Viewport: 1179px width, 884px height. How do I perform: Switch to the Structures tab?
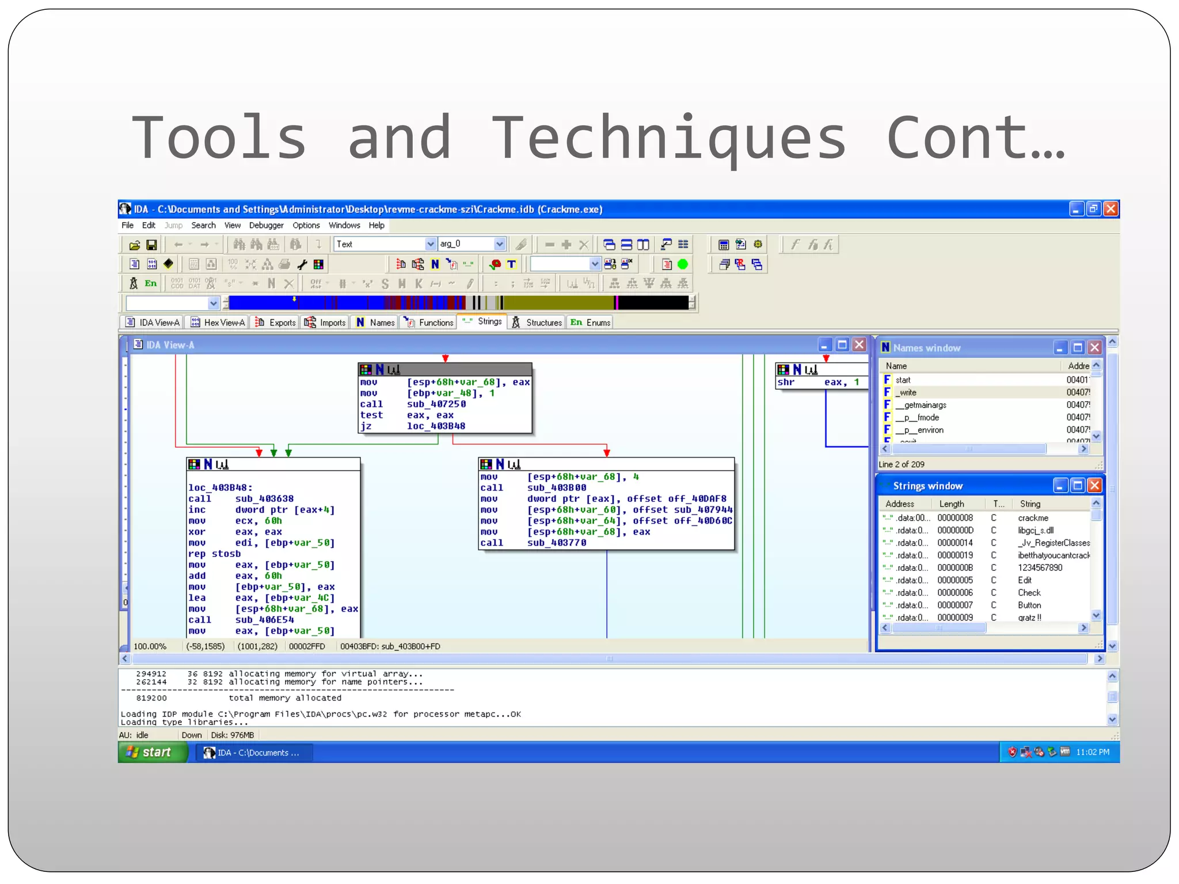[x=537, y=322]
